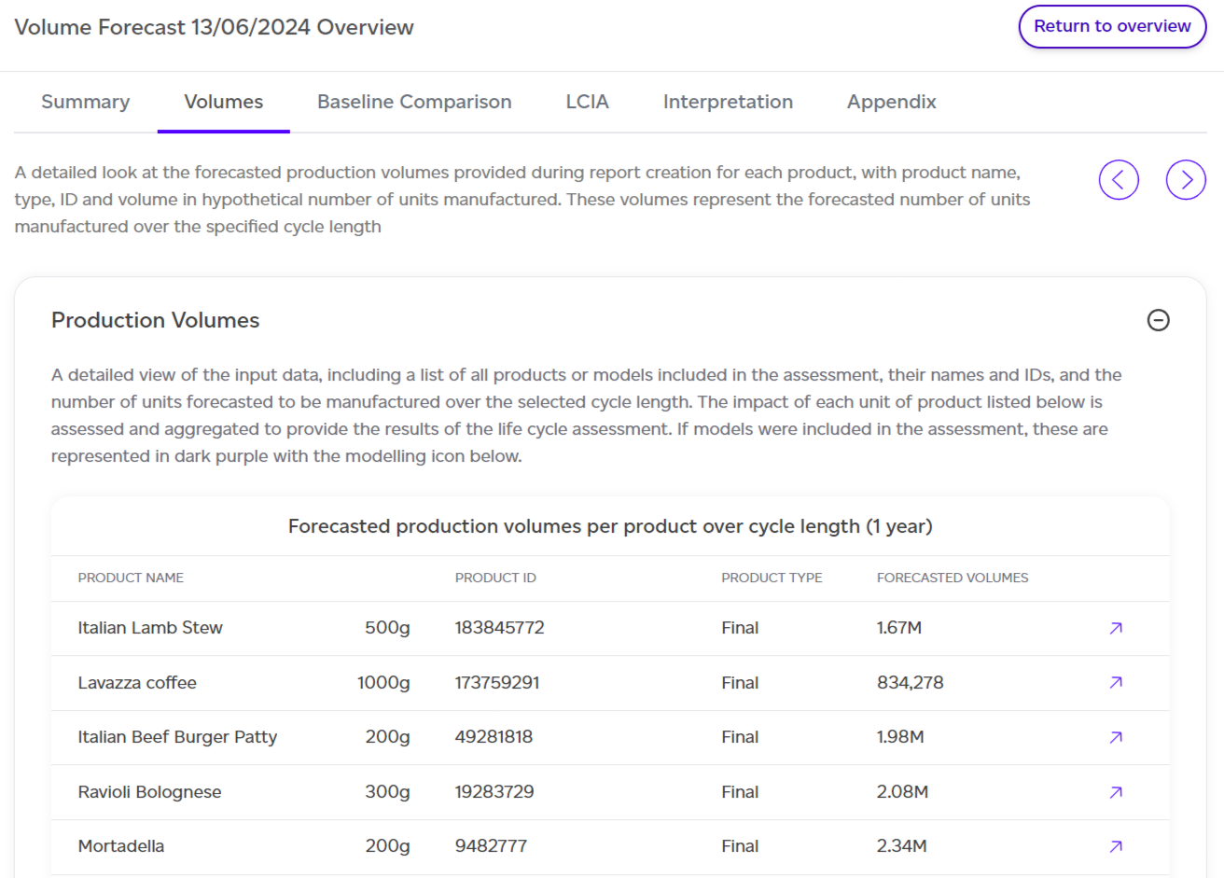Click product ID 49281818

pos(494,737)
